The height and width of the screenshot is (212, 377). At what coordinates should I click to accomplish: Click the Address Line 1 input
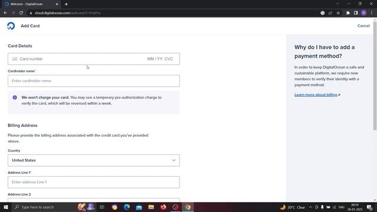pos(94,182)
